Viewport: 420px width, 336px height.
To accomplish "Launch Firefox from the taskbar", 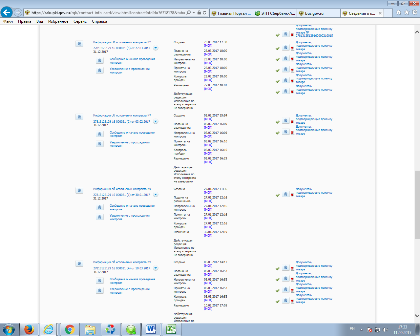I will tap(29, 329).
